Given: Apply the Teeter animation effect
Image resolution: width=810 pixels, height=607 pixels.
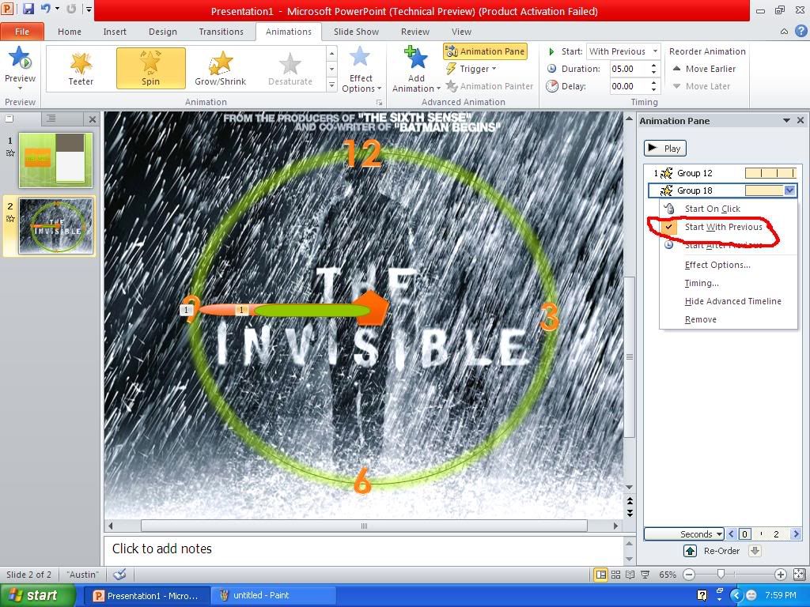Looking at the screenshot, I should pos(81,68).
